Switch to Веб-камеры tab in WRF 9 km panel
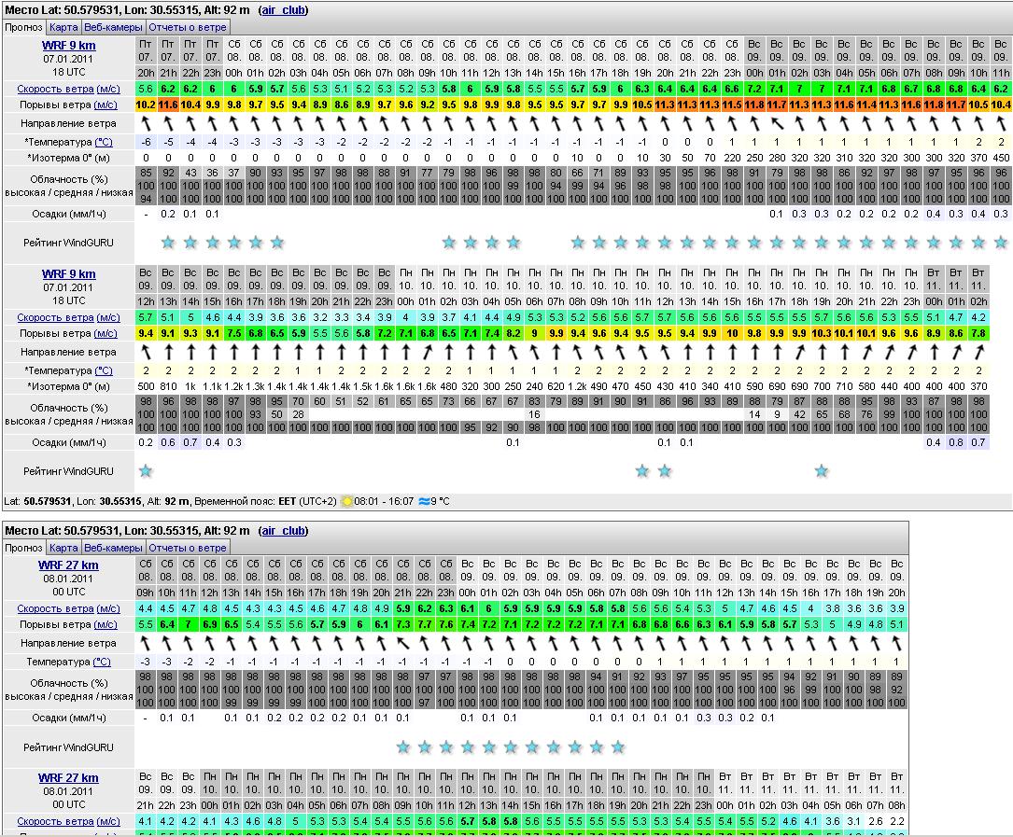The width and height of the screenshot is (1013, 837). pyautogui.click(x=113, y=27)
